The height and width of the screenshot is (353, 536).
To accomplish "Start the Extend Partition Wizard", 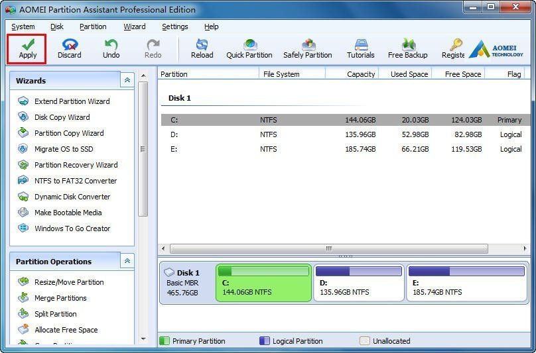I will click(x=64, y=101).
